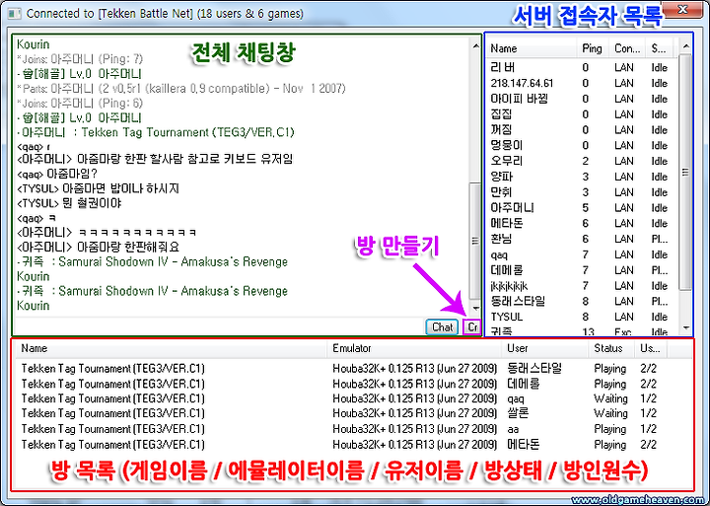Select user qaq in the user list
Viewport: 710px width, 506px height.
[583, 254]
